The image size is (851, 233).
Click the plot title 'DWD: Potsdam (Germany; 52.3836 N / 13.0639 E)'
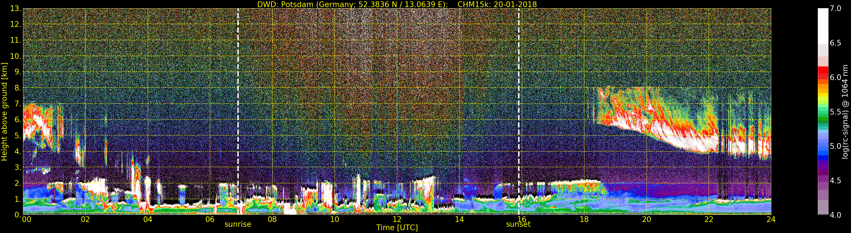[x=352, y=4]
